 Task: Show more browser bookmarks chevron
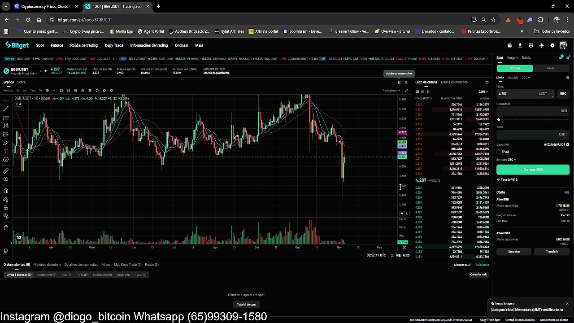tap(522, 31)
